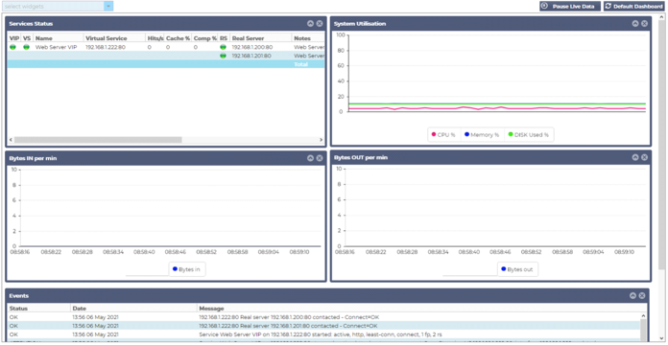668x345 pixels.
Task: Close the Services Status widget
Action: (x=320, y=24)
